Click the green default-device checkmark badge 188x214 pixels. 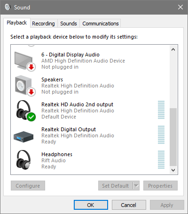(31, 117)
